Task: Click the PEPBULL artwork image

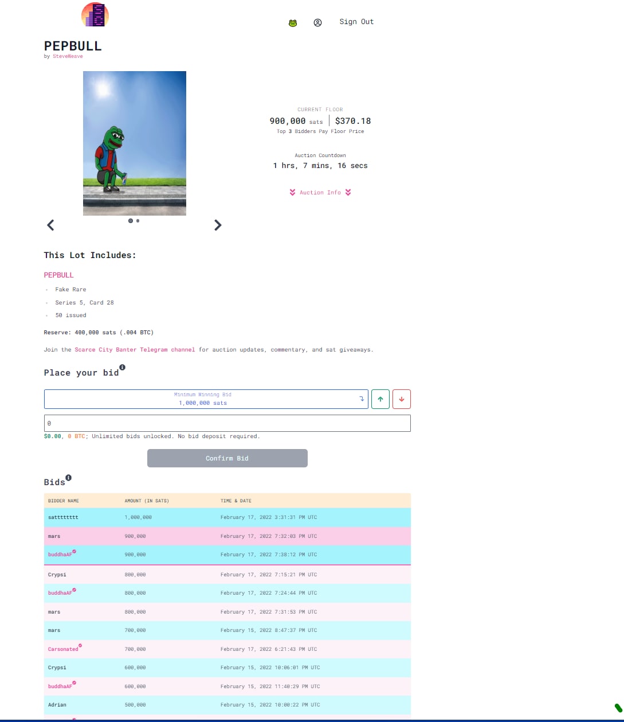Action: [x=135, y=143]
